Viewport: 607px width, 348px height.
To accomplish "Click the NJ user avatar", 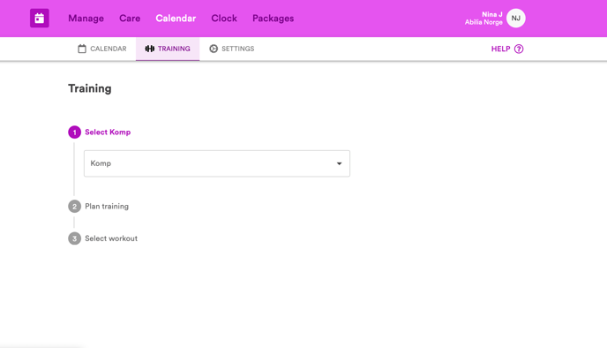I will click(x=515, y=19).
